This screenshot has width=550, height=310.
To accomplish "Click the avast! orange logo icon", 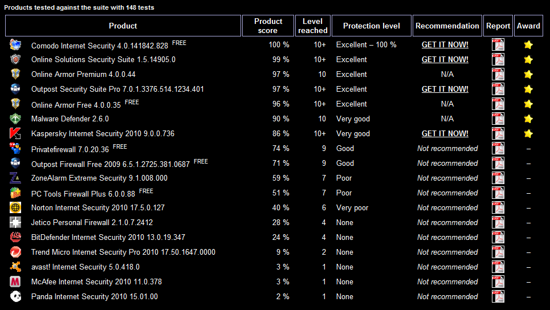I will 15,267.
